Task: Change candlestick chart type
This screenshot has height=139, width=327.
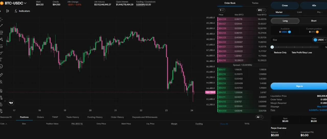Action: point(7,11)
